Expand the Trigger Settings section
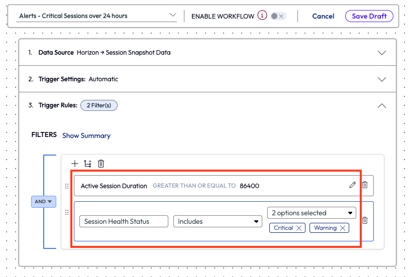 (x=382, y=79)
